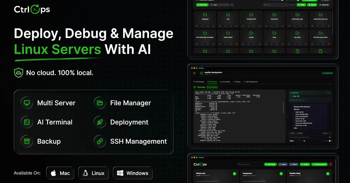Click the File Manager folder icon
The image size is (350, 183).
(100, 103)
